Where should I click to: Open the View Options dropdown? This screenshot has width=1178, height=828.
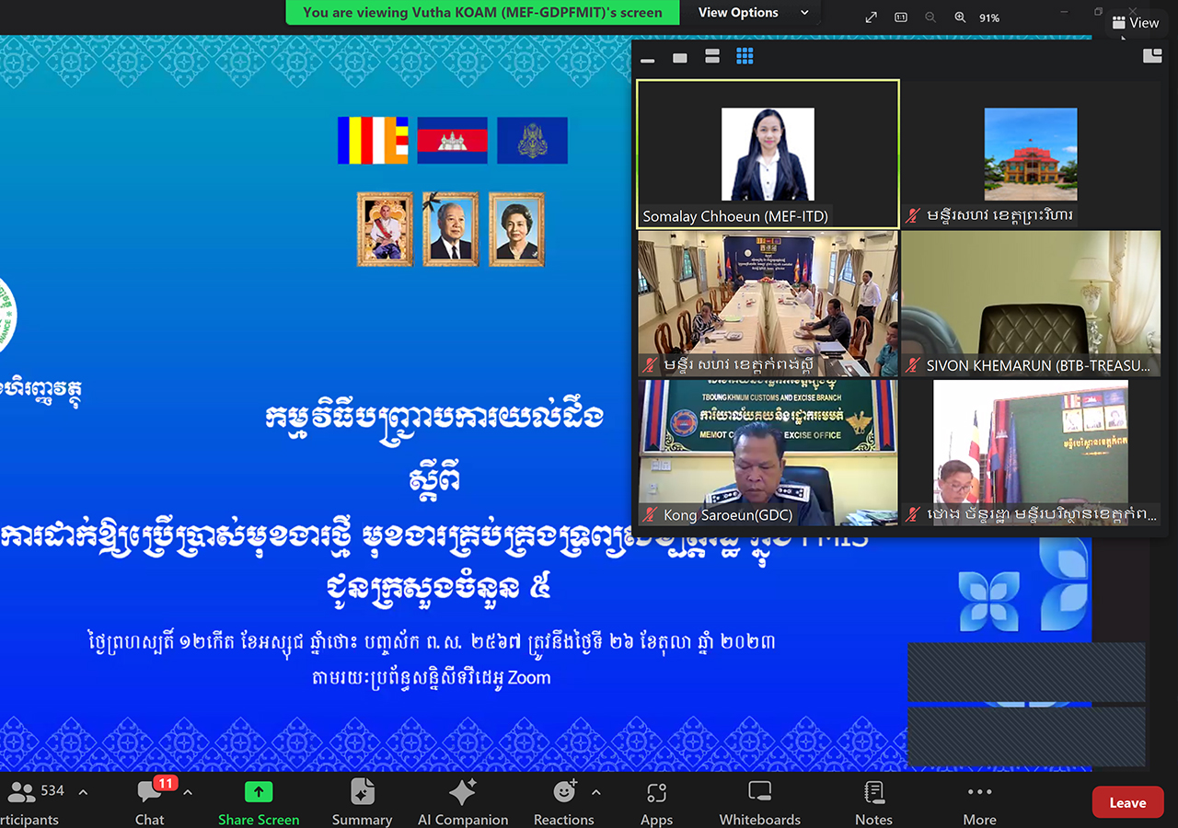(x=753, y=13)
